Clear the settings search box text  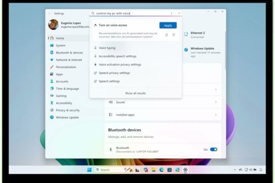[179, 13]
